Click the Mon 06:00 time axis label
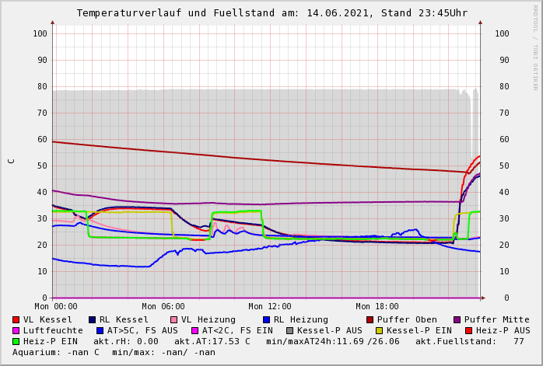The height and width of the screenshot is (366, 543). point(163,307)
